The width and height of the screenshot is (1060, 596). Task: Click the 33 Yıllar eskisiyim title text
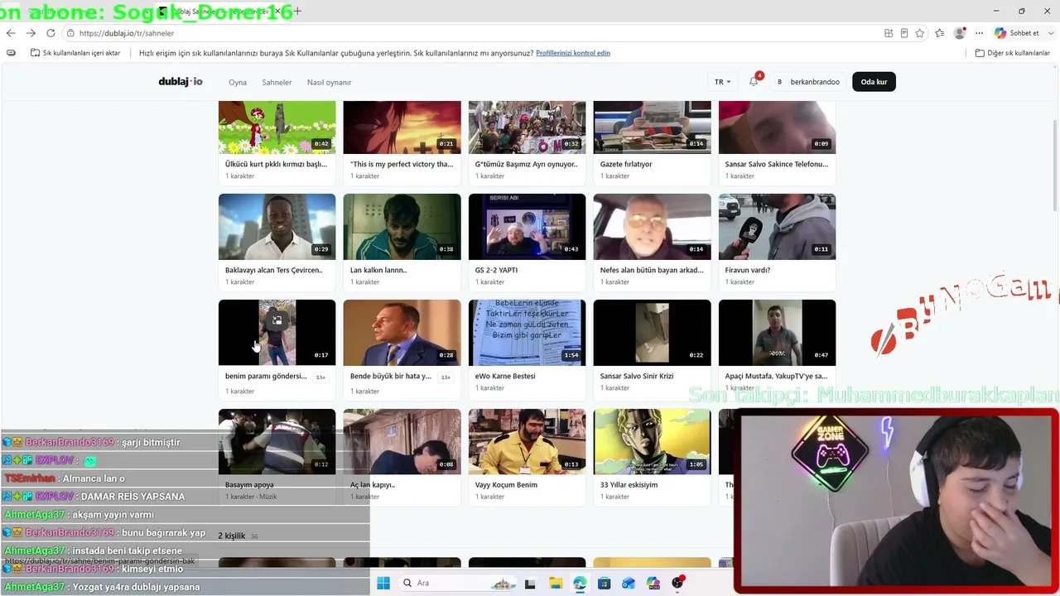(x=629, y=485)
